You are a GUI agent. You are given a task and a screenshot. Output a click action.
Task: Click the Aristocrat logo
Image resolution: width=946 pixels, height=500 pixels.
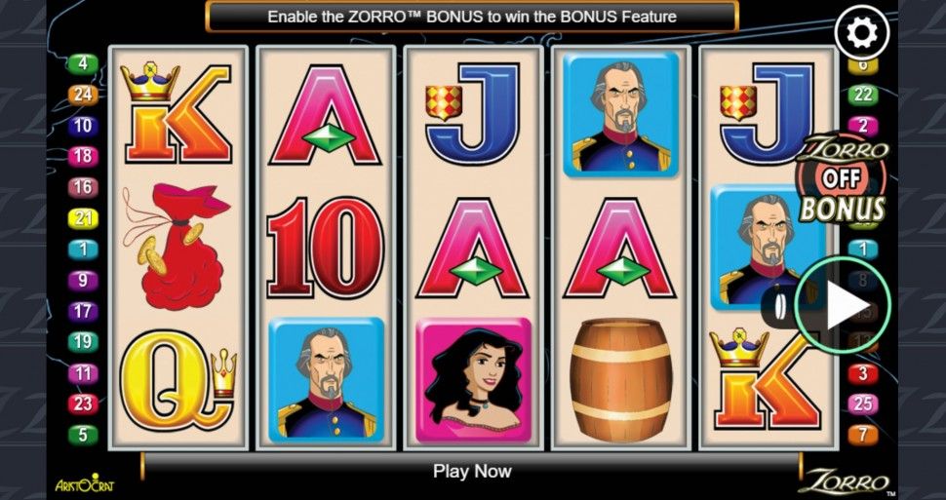coord(85,483)
